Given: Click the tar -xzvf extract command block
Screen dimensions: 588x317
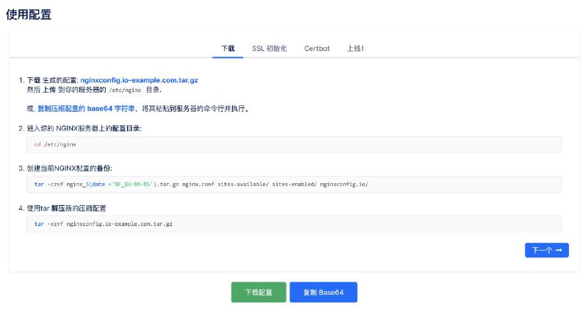Looking at the screenshot, I should click(294, 224).
